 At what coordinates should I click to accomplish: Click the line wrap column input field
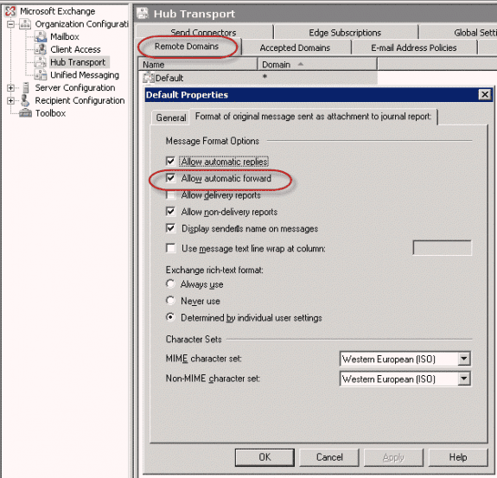point(442,248)
